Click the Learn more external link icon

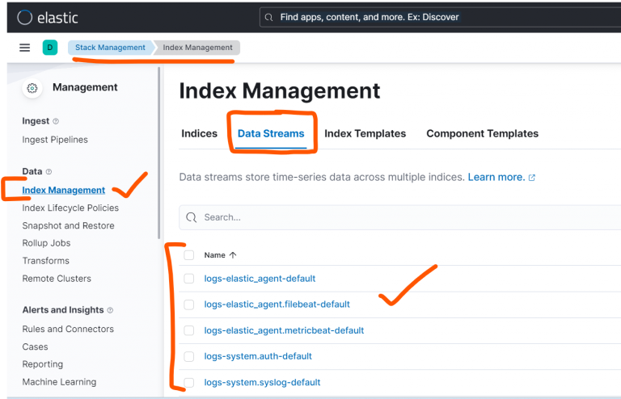click(x=531, y=177)
